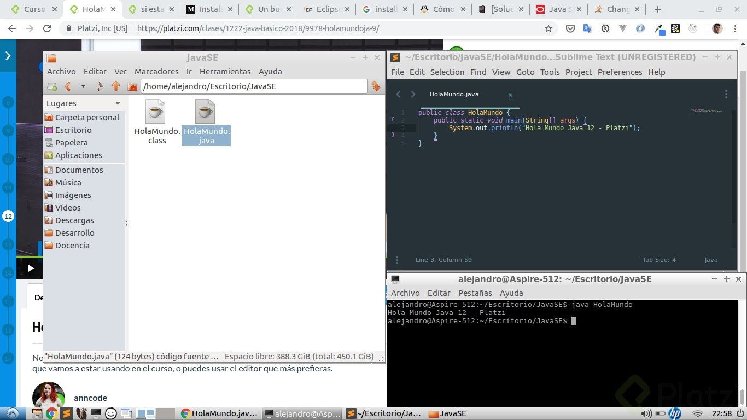Bookmark page with Chrome star icon
Viewport: 747px width, 420px height.
pos(548,28)
